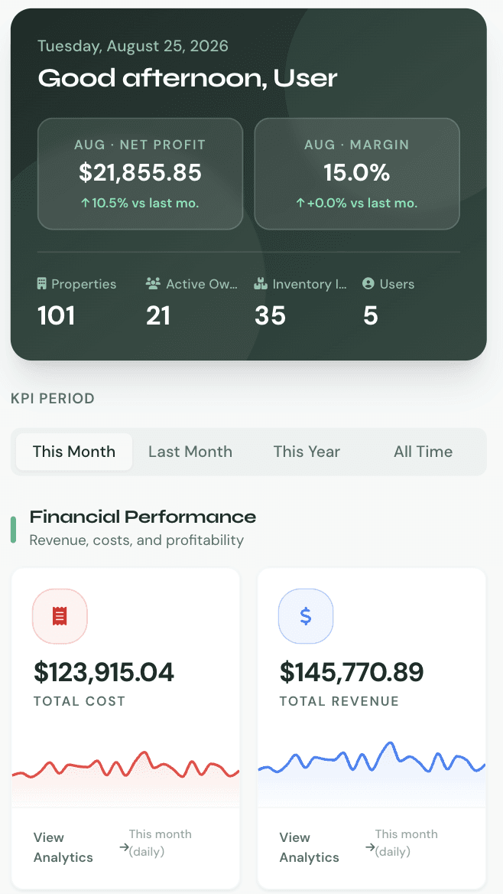Click the arrow icon in Total Cost footer
503x894 pixels.
(x=124, y=847)
